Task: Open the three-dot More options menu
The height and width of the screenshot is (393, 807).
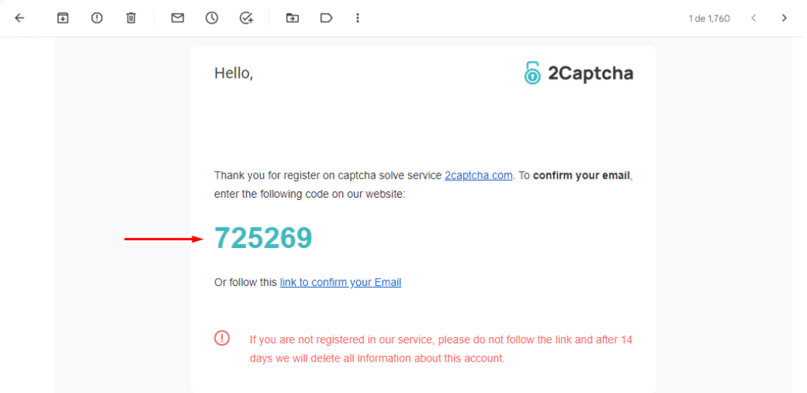Action: [x=358, y=18]
